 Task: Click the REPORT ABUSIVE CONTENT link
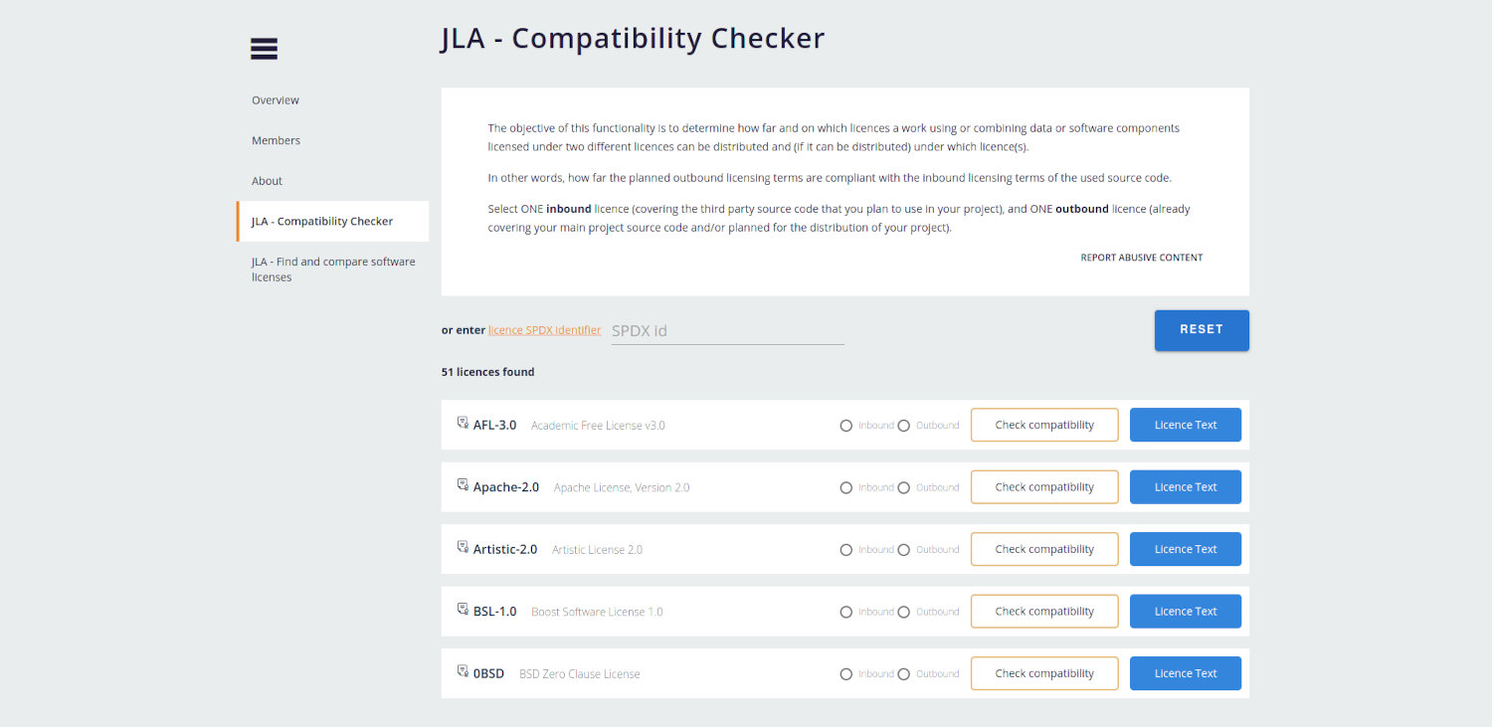tap(1142, 257)
